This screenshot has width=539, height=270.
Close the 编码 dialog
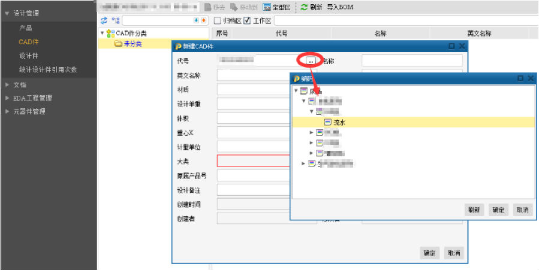pos(531,78)
